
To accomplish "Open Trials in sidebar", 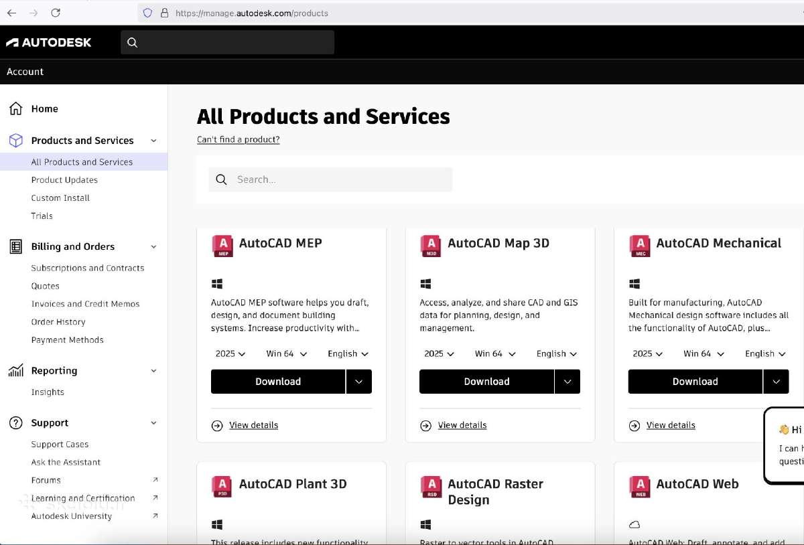I will click(42, 216).
